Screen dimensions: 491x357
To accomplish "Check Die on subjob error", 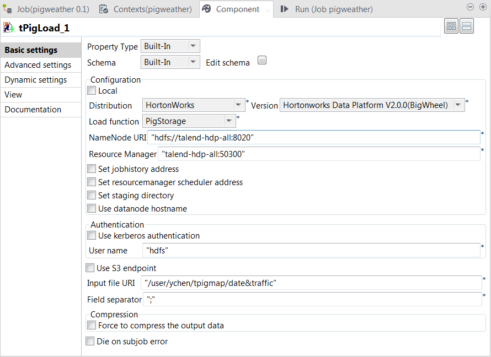I will (x=90, y=341).
